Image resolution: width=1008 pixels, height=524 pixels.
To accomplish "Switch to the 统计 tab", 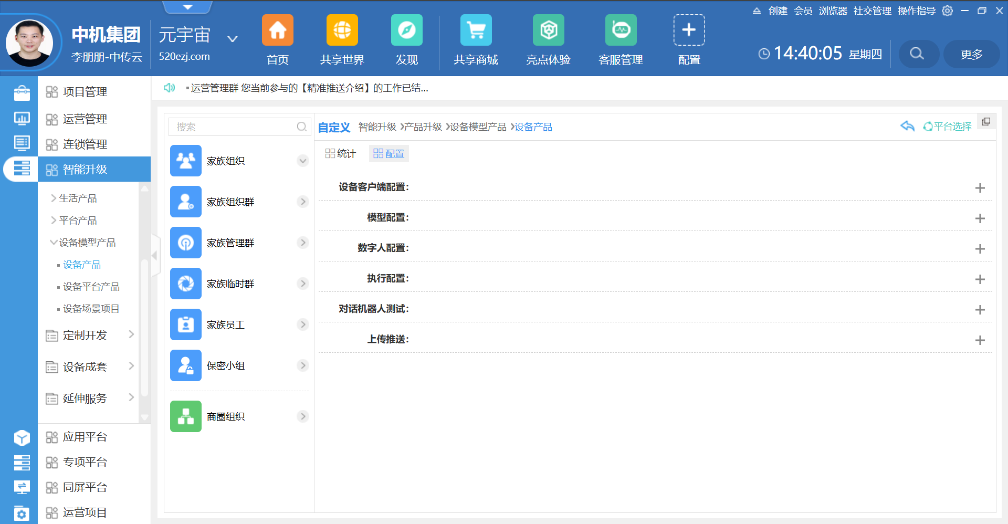I will (x=341, y=154).
